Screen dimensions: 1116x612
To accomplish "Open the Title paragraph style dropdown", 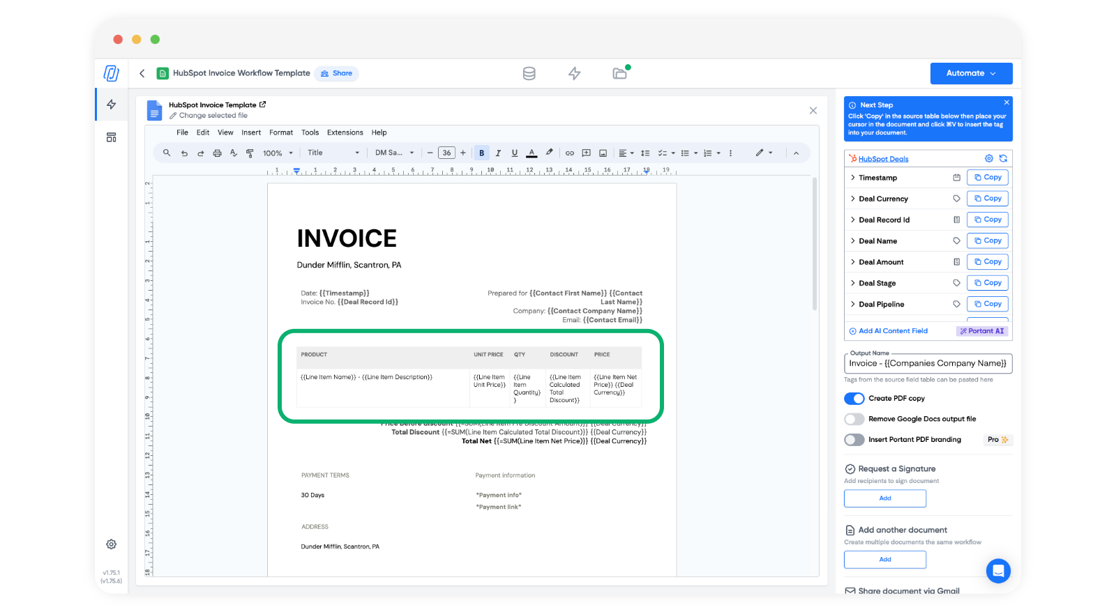I will [x=333, y=153].
